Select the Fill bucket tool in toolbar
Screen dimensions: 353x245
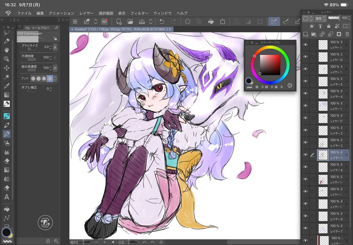(6, 209)
